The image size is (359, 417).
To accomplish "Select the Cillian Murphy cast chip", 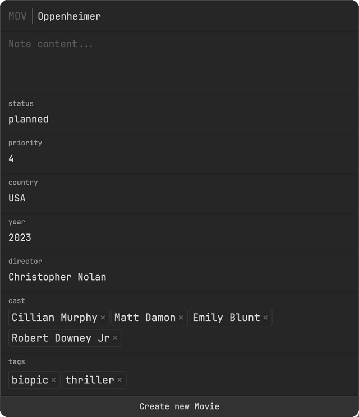I will pyautogui.click(x=54, y=318).
